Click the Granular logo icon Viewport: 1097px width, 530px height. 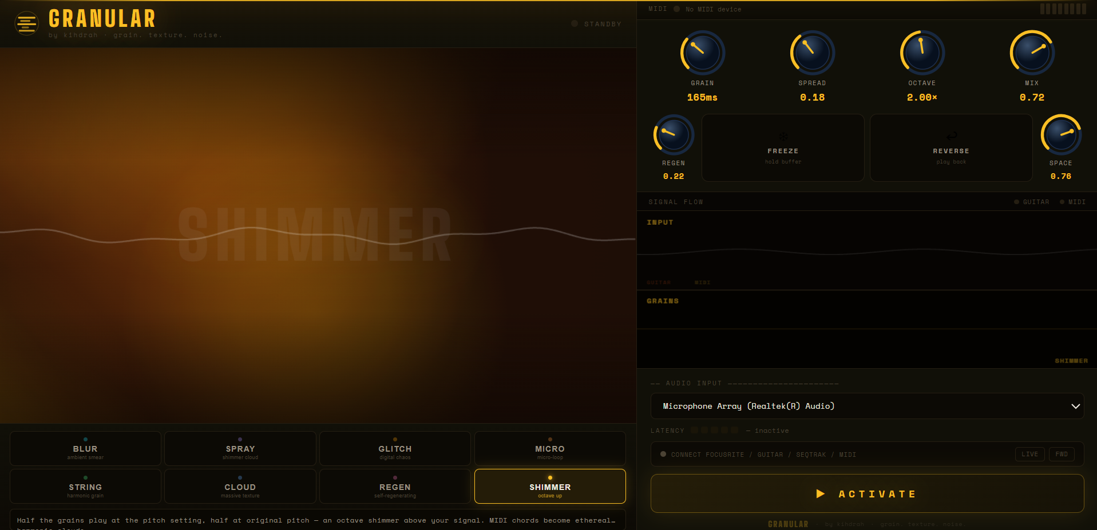(x=26, y=23)
